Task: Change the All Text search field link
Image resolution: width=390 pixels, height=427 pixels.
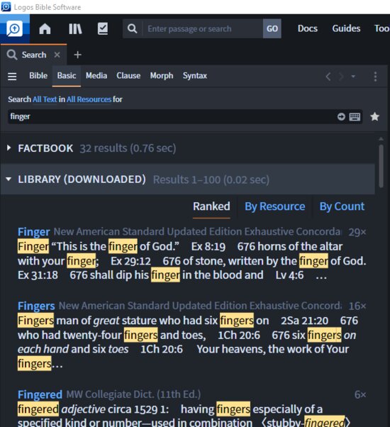Action: click(x=45, y=99)
